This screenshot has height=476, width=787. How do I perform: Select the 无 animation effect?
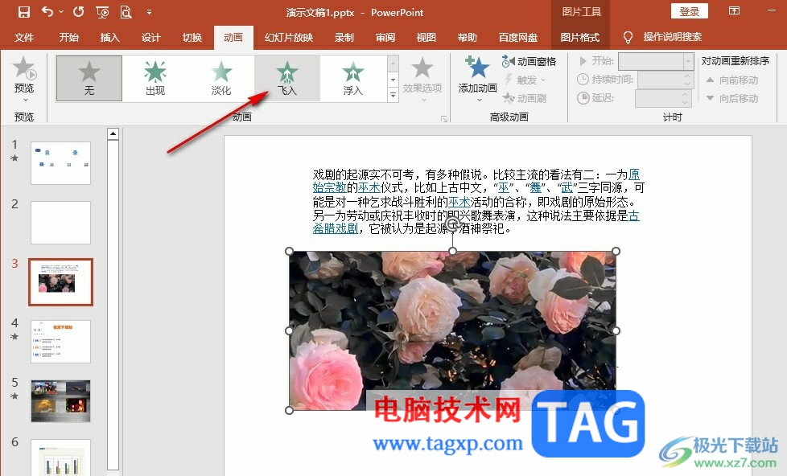click(x=89, y=78)
